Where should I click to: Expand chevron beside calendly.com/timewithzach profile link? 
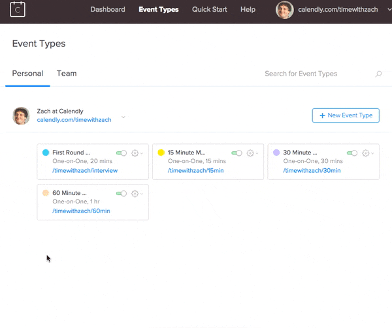pyautogui.click(x=123, y=117)
